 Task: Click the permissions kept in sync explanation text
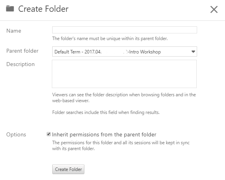point(121,145)
